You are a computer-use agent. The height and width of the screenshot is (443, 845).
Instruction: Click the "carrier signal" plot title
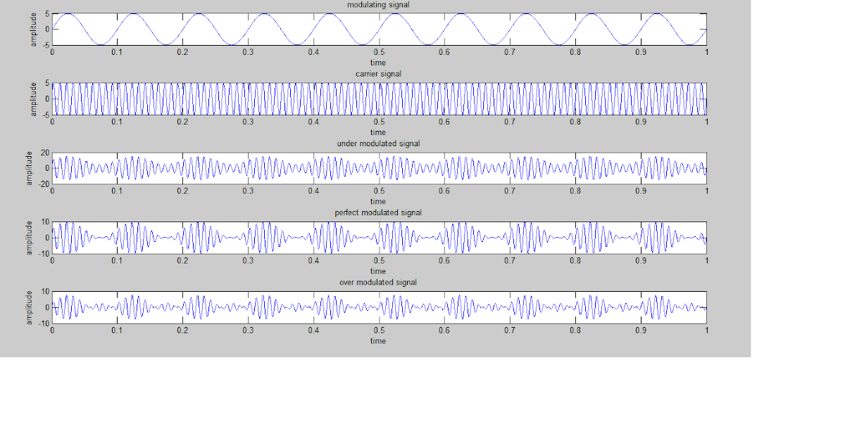pos(377,74)
